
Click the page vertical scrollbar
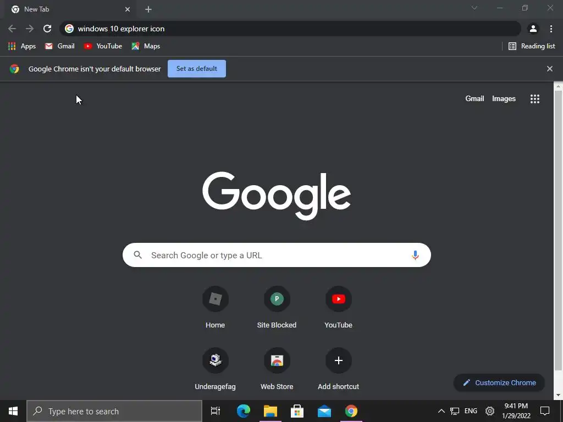click(x=559, y=230)
